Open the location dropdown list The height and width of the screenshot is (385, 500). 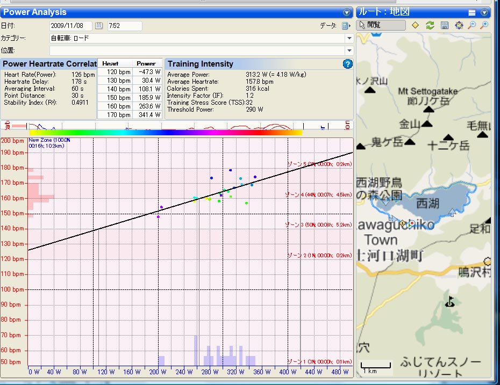point(349,50)
